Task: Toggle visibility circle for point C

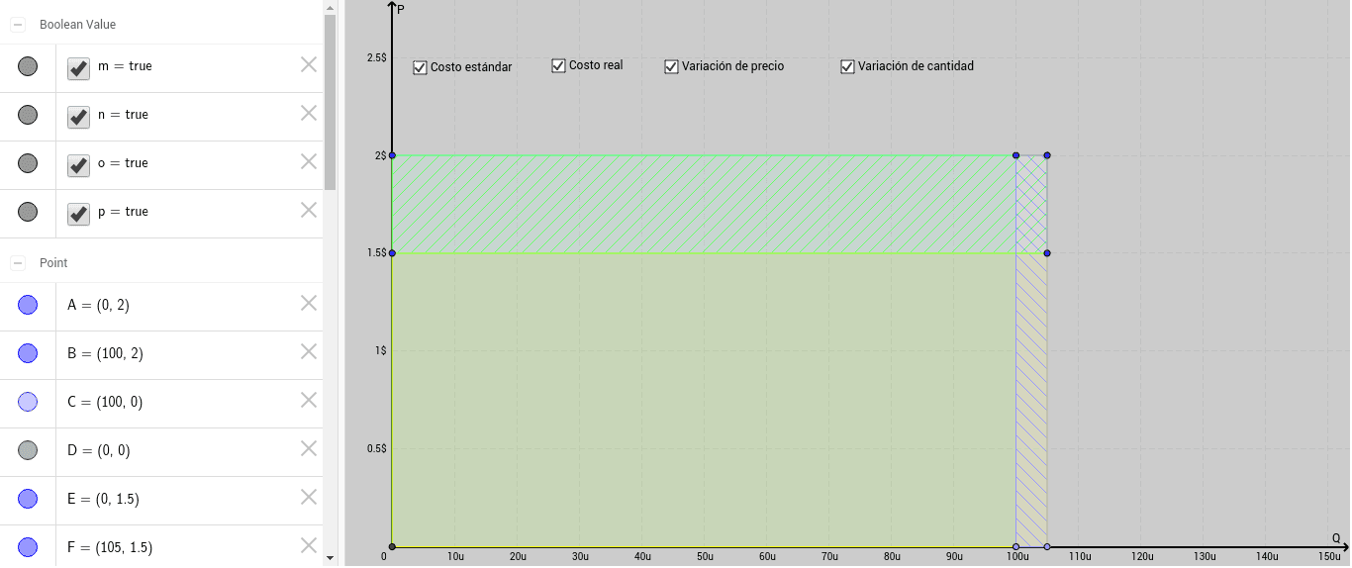Action: (x=28, y=402)
